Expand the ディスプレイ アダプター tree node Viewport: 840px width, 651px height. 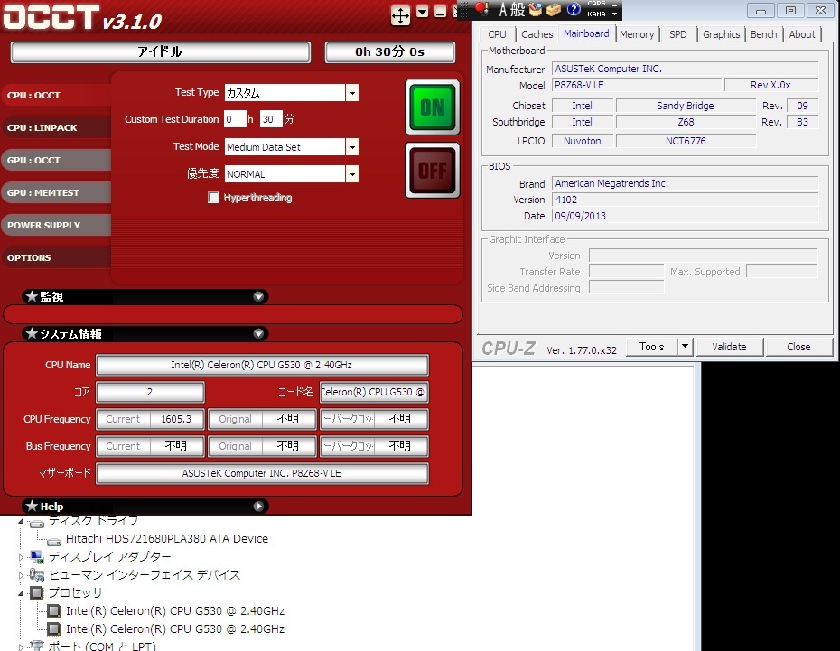[21, 557]
